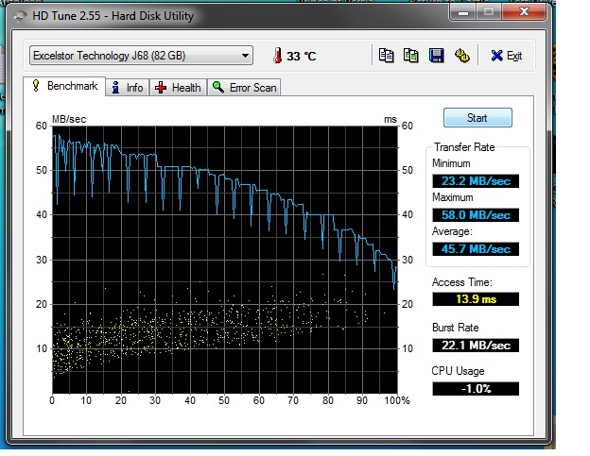Viewport: 590px width, 456px height.
Task: Click the copy screenshot to clipboard icon
Action: pyautogui.click(x=411, y=56)
